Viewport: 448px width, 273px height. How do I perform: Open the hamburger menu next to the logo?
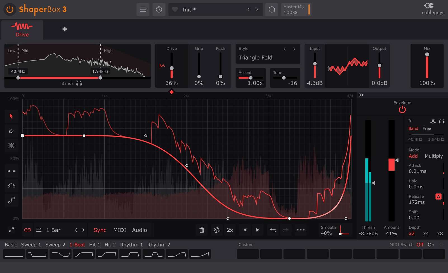pos(143,9)
